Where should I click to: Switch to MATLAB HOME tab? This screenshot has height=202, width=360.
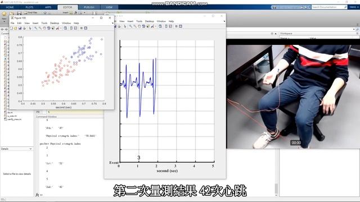pyautogui.click(x=10, y=7)
